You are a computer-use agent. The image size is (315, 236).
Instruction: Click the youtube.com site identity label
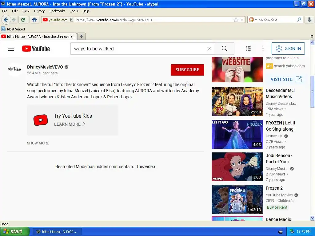coord(58,20)
